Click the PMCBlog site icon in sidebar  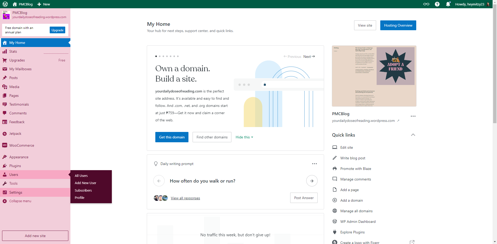tap(6, 15)
